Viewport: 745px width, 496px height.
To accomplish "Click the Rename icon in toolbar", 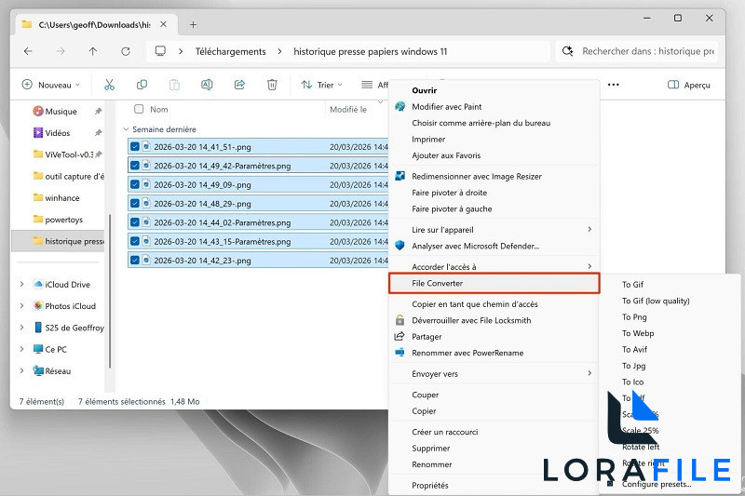I will (207, 85).
